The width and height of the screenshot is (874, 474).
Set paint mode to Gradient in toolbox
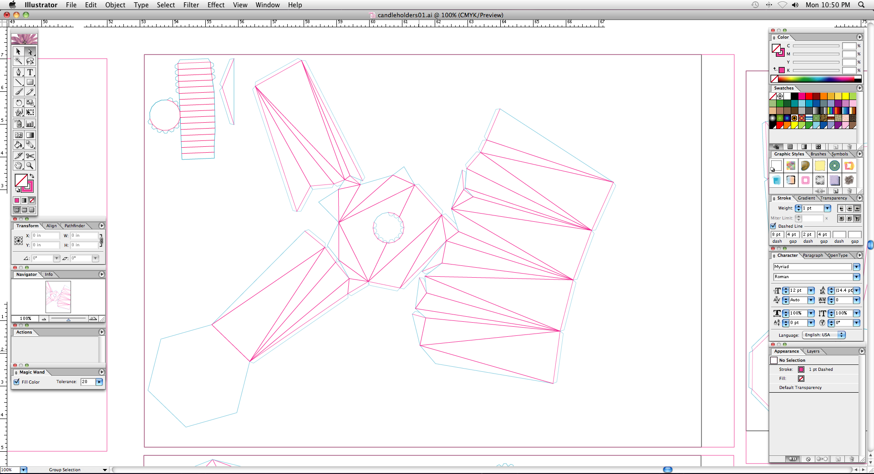click(24, 200)
